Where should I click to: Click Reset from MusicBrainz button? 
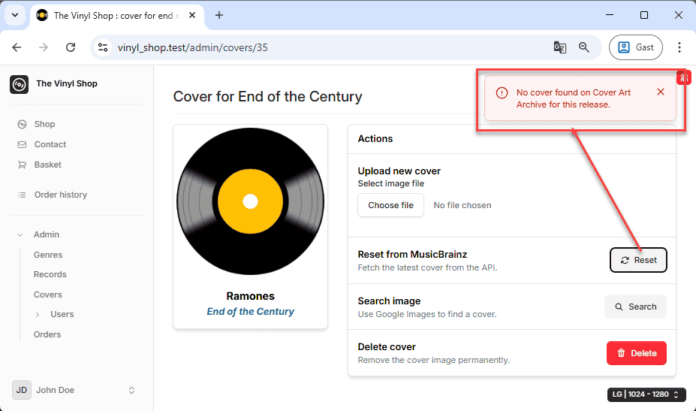638,260
